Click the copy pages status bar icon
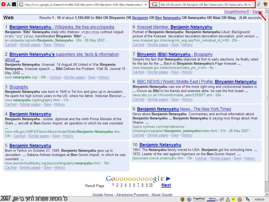269x202 pixels. pyautogui.click(x=222, y=199)
